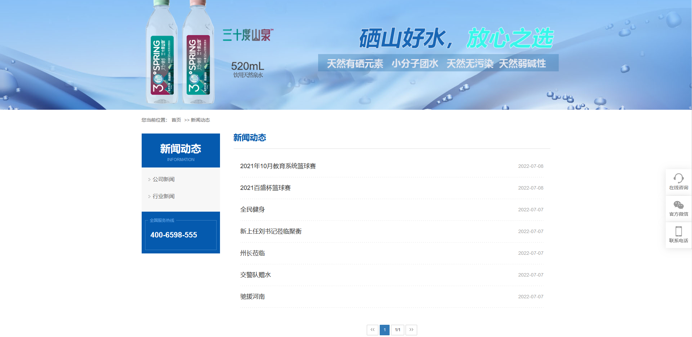The image size is (692, 337).
Task: Open the 驰援河南 news article
Action: coord(252,297)
